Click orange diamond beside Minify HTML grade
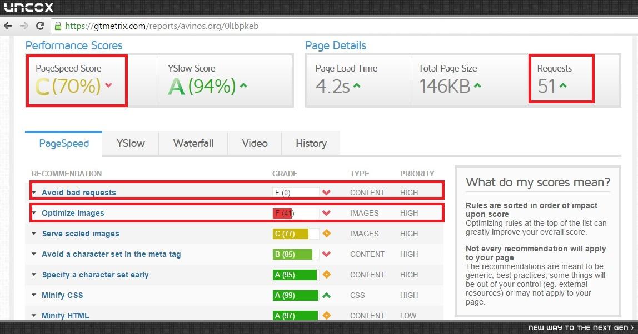Screen dimensions: 638x334 (x=326, y=315)
